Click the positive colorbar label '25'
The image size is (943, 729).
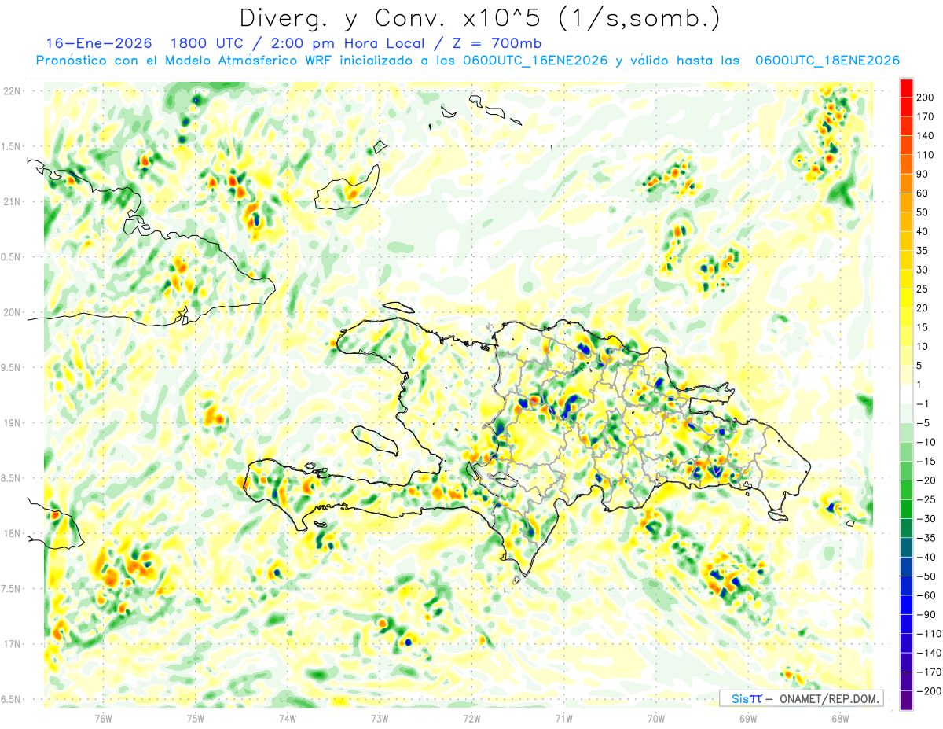point(923,289)
